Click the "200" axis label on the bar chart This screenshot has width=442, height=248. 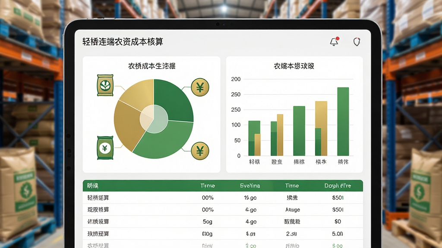(236, 79)
